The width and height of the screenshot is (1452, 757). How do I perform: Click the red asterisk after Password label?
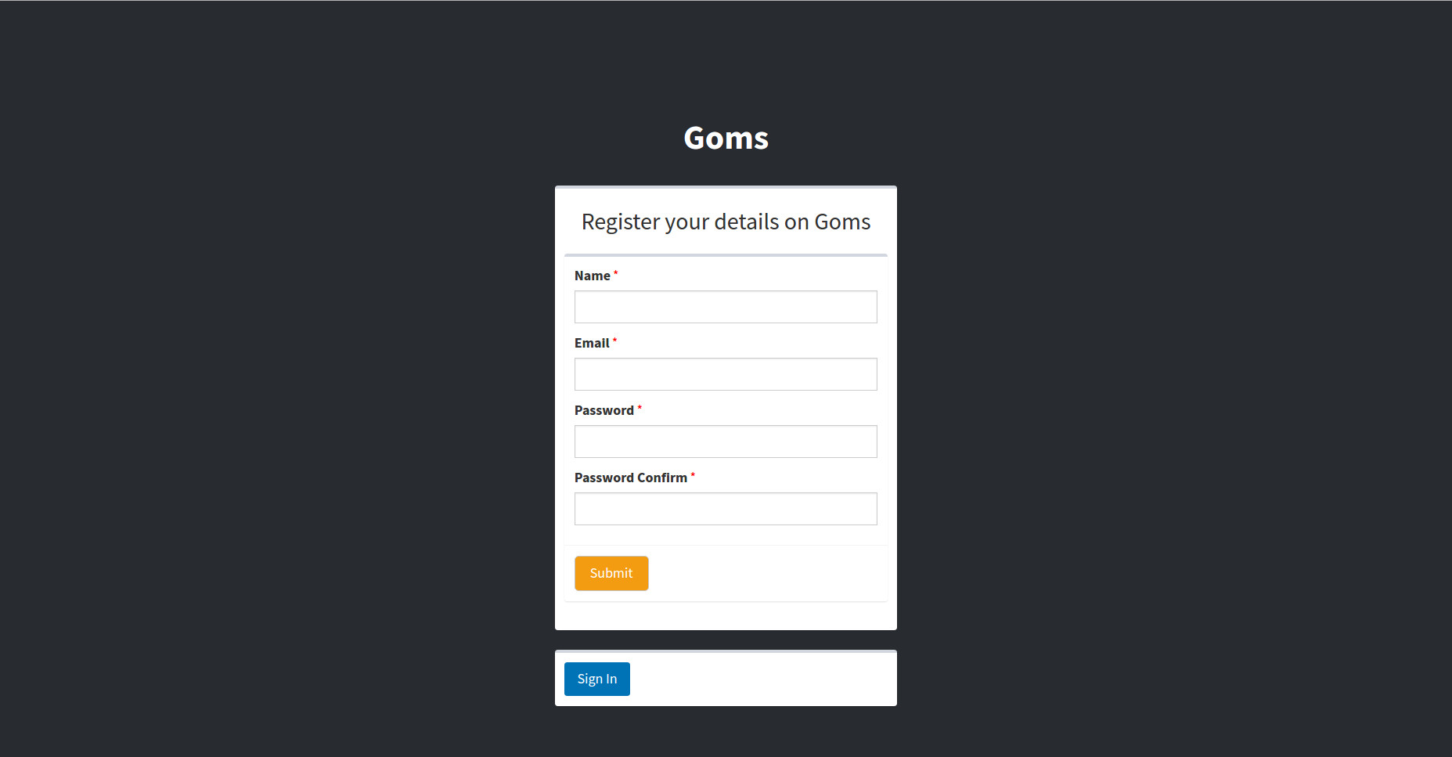640,407
